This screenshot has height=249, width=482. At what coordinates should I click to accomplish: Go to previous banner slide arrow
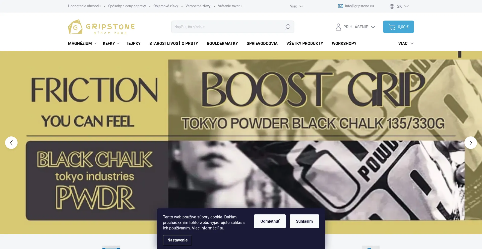click(x=11, y=143)
